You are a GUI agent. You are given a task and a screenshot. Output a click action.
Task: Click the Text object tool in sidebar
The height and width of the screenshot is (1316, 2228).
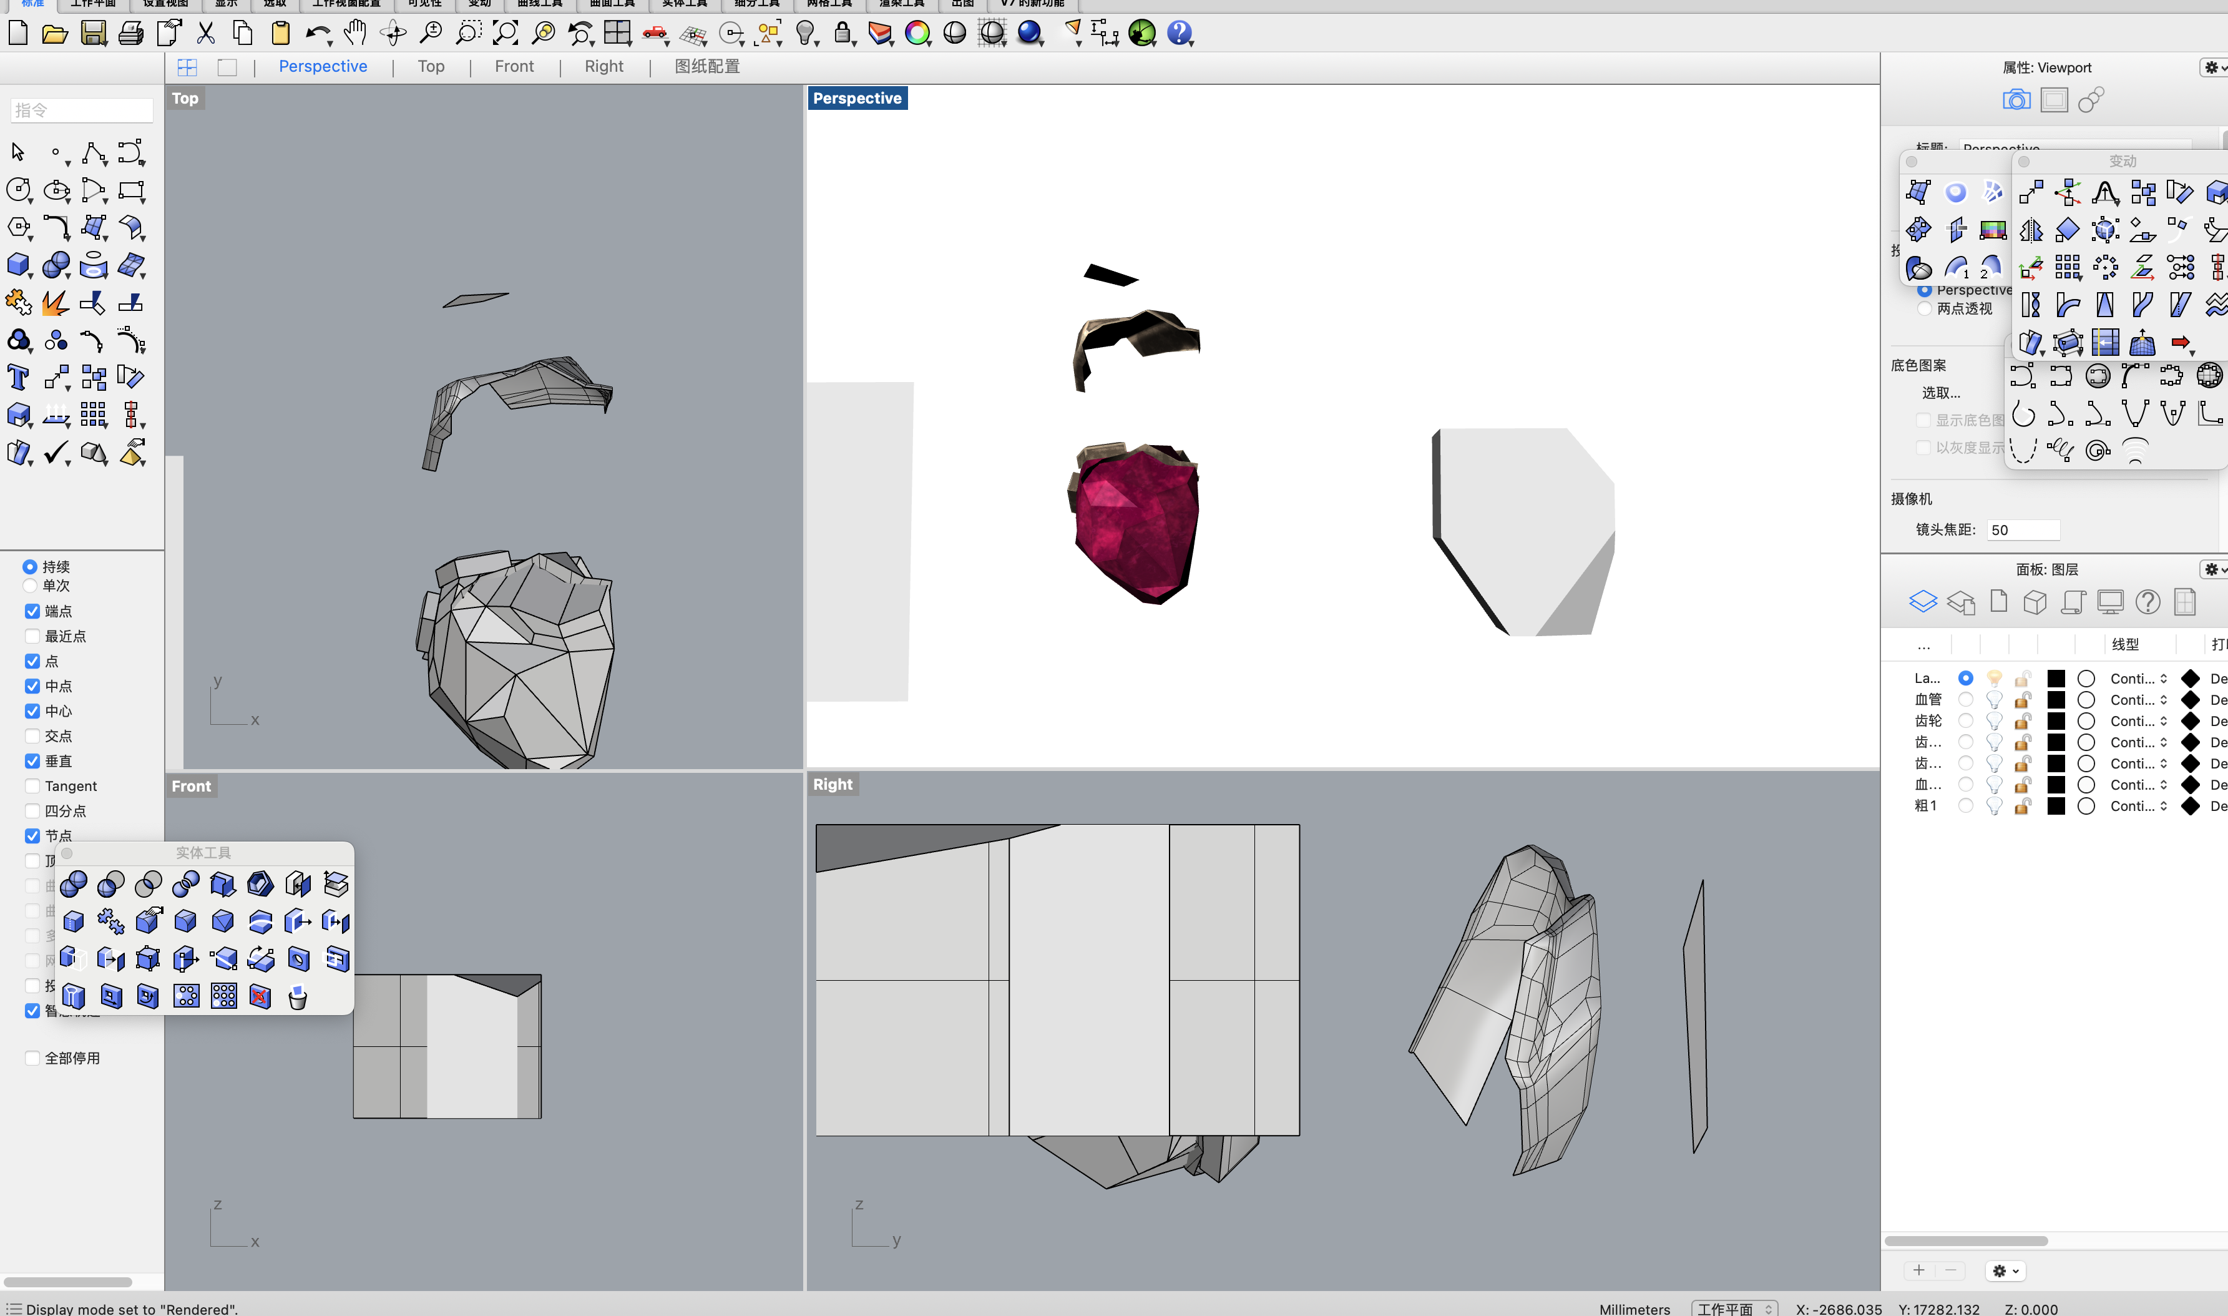tap(17, 378)
